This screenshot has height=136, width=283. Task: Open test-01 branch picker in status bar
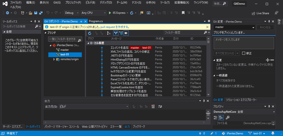(257, 134)
